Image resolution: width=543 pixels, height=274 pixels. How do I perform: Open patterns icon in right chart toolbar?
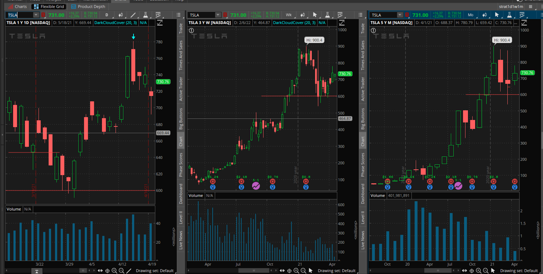click(522, 15)
